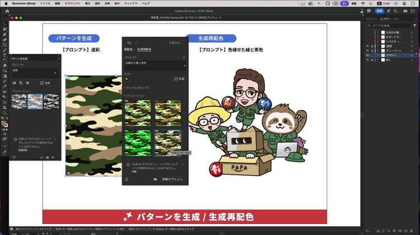
Task: Switch to the 再配色 tab
Action: 128,50
